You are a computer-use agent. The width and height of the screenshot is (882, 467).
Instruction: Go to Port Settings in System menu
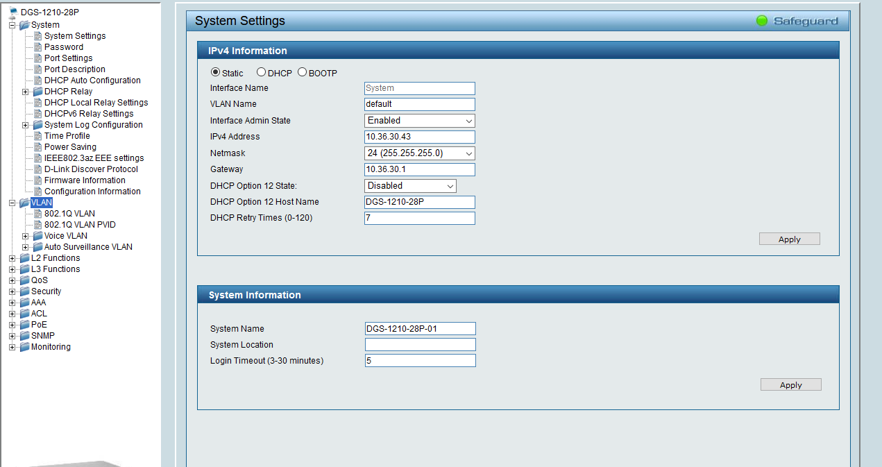(68, 58)
